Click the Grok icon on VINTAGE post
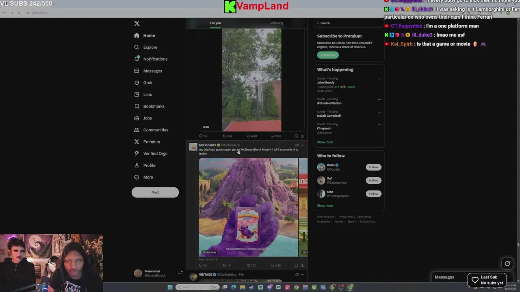This screenshot has height=292, width=520. tap(297, 275)
